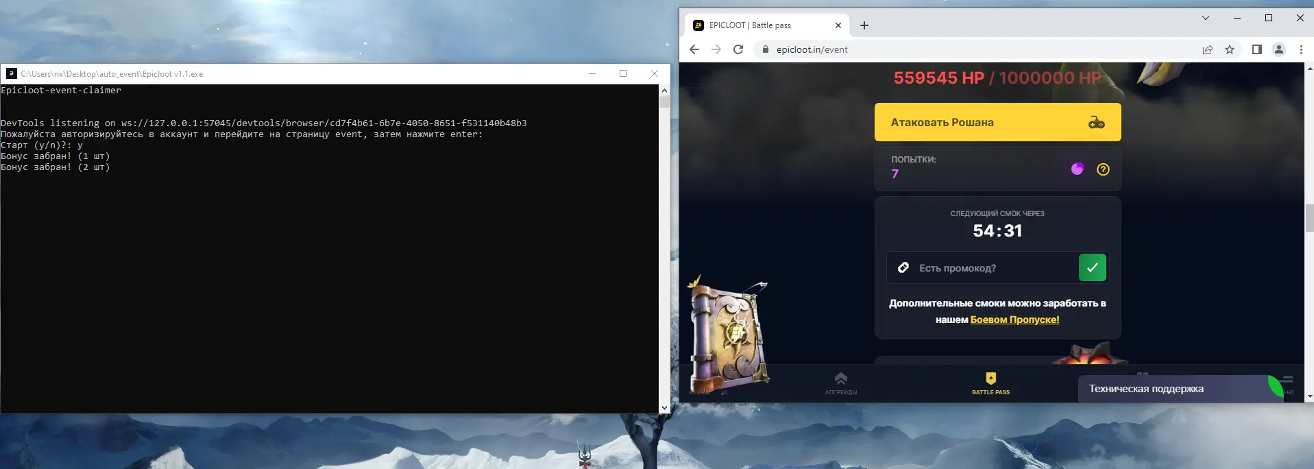Open the Chrome profile avatar menu

tap(1279, 49)
